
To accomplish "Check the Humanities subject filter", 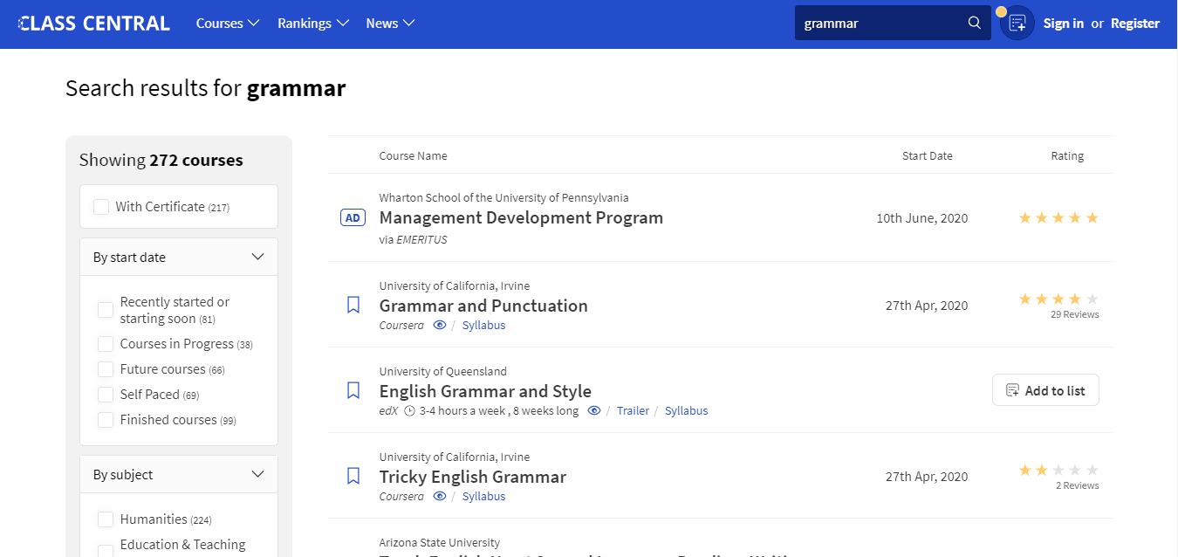I will point(106,519).
